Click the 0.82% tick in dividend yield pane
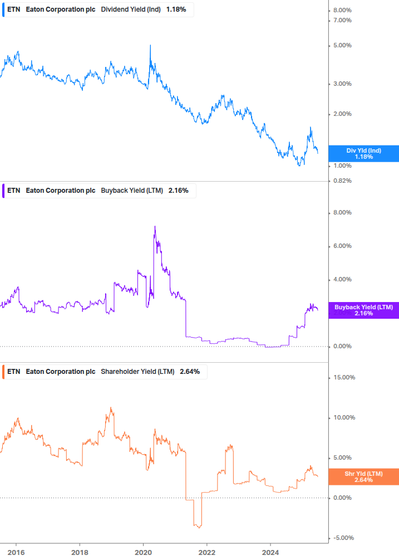Screen dimensions: 399x560 (342, 181)
